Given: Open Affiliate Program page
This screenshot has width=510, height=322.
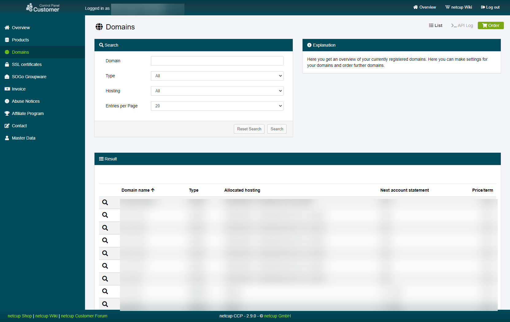Looking at the screenshot, I should (x=42, y=113).
